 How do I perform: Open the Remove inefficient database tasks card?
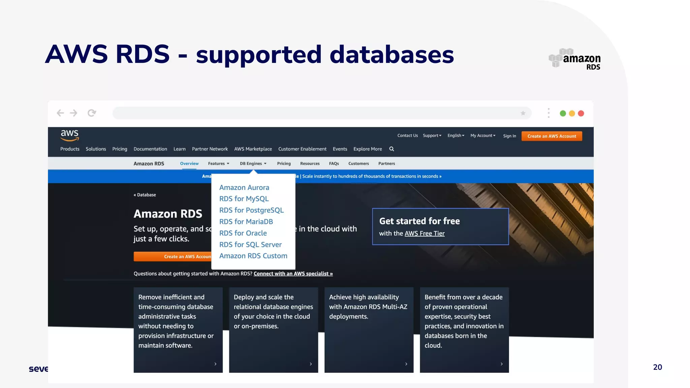(178, 330)
